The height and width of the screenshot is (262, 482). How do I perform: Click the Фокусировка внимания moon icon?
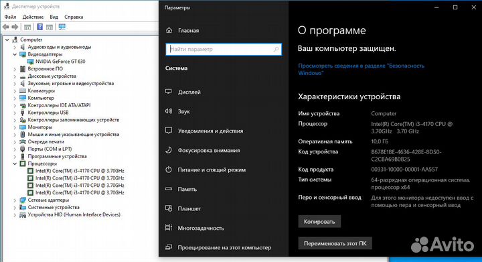click(x=169, y=150)
